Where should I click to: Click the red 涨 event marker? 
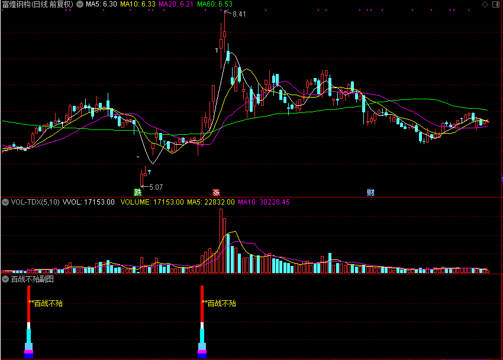point(216,192)
